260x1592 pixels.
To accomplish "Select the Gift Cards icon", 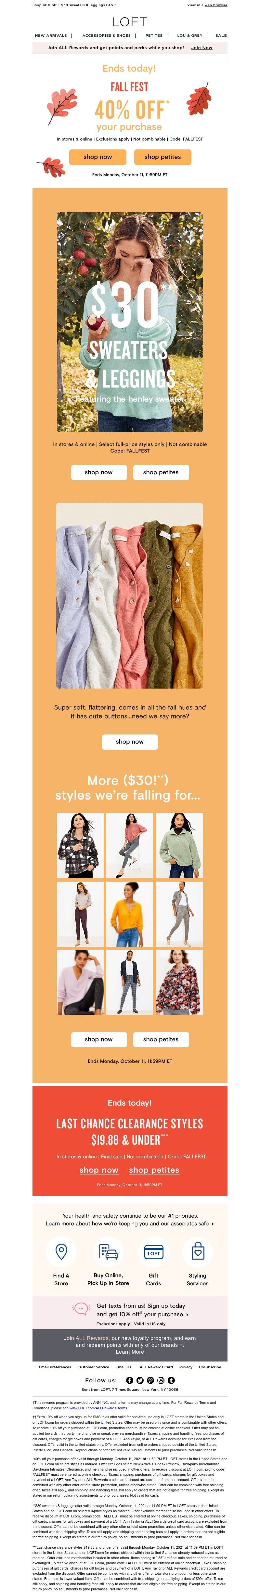I will pos(154,1251).
